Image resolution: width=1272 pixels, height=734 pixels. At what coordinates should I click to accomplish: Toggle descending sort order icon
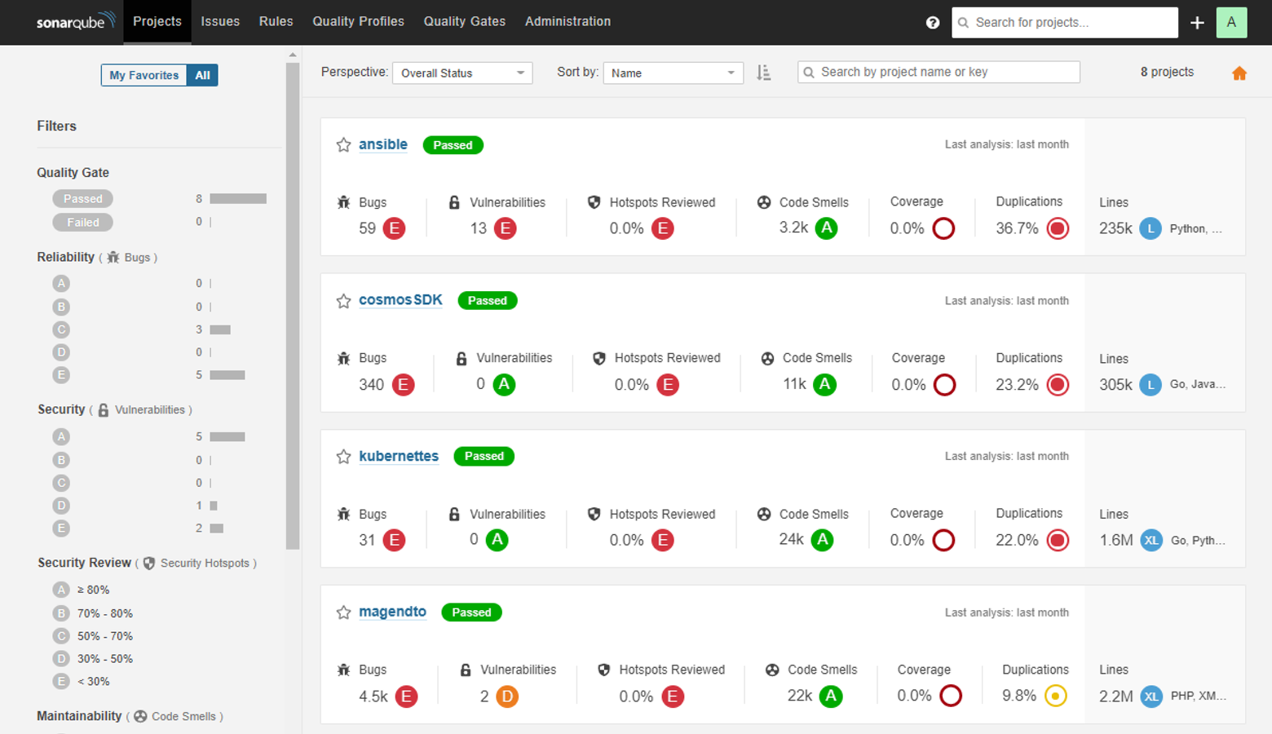coord(763,73)
